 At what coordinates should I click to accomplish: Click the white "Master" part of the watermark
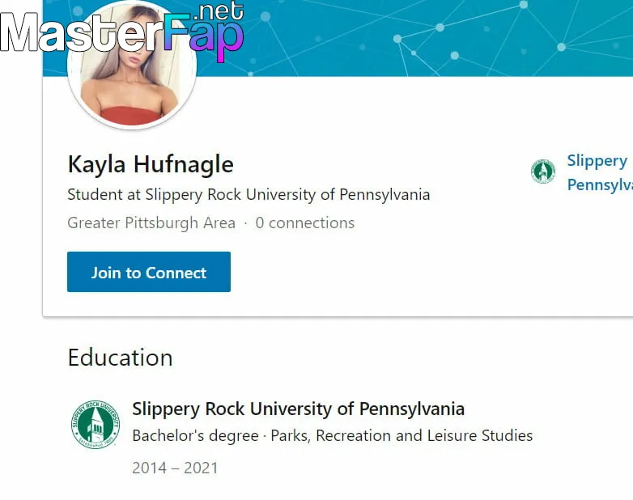point(81,33)
